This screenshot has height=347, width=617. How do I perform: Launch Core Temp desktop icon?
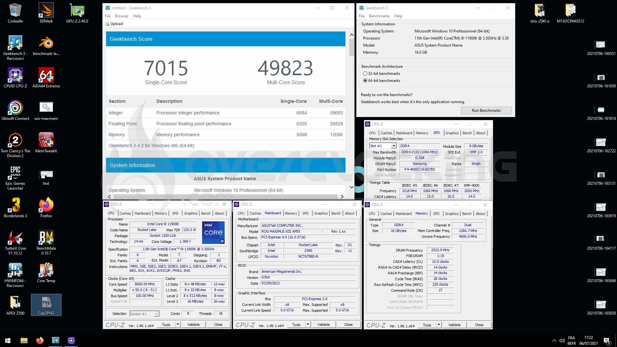point(46,273)
